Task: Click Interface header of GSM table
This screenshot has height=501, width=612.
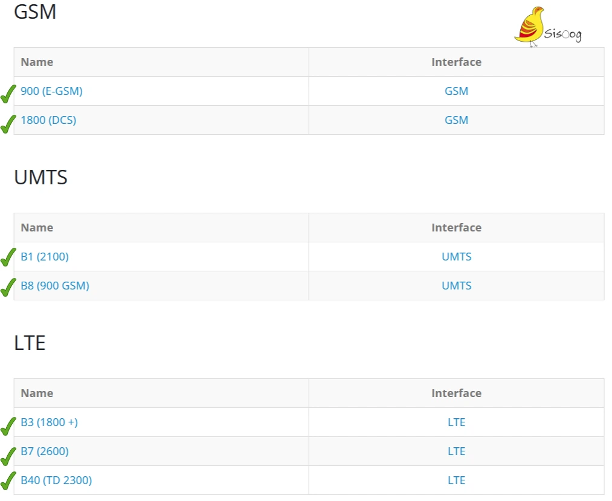Action: (456, 62)
